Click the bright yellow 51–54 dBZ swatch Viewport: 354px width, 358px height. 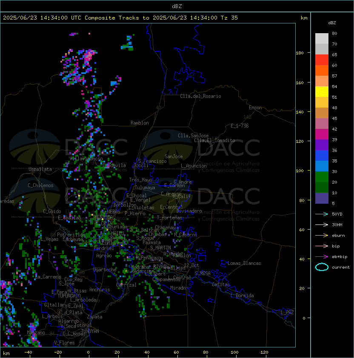[322, 91]
